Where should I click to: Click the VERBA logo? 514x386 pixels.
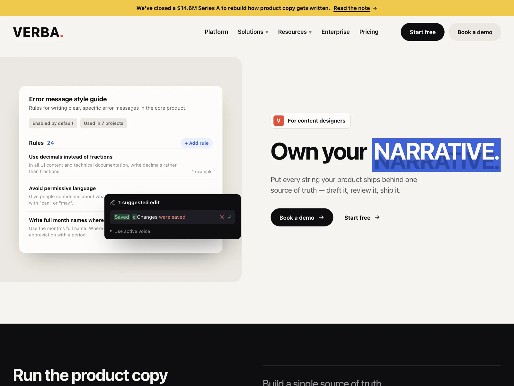coord(38,32)
